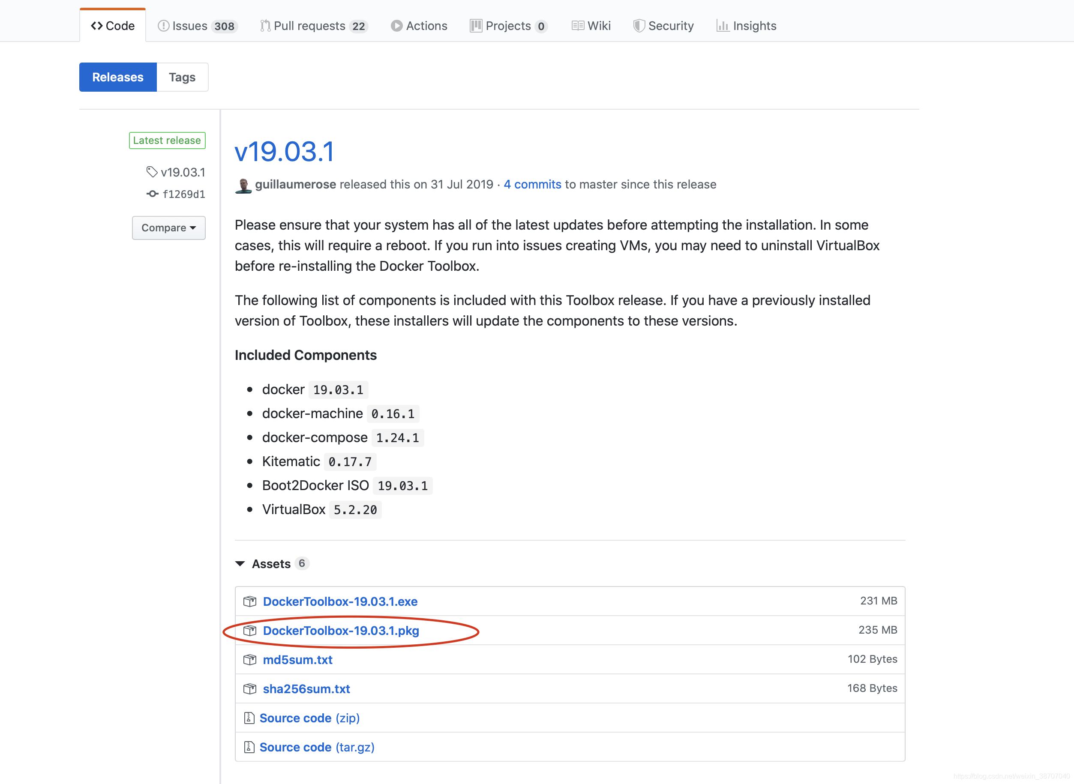
Task: Open the Compare dropdown
Action: (168, 228)
